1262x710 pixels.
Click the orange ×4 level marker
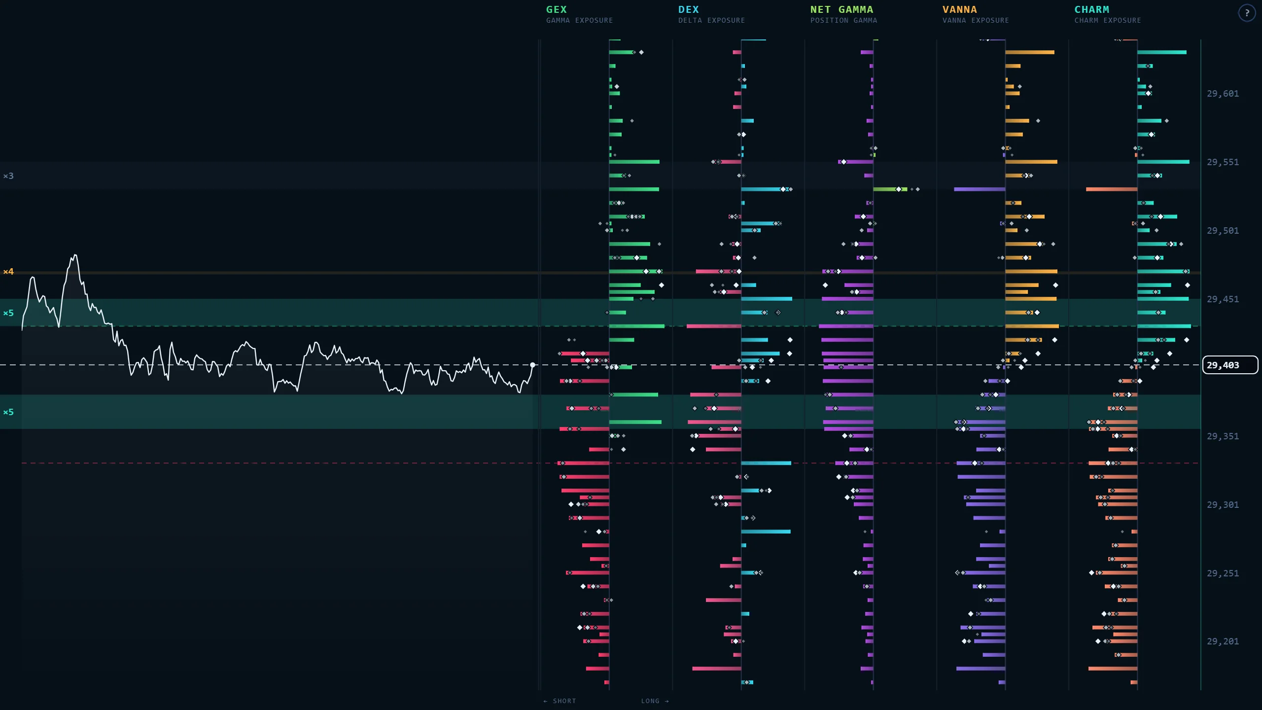pyautogui.click(x=8, y=272)
